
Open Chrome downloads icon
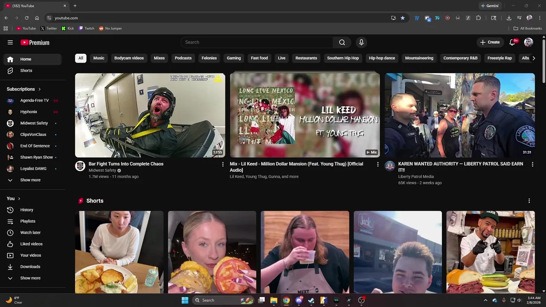point(509,18)
